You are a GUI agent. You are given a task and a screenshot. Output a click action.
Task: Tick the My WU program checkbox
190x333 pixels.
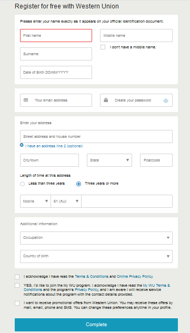point(17,286)
